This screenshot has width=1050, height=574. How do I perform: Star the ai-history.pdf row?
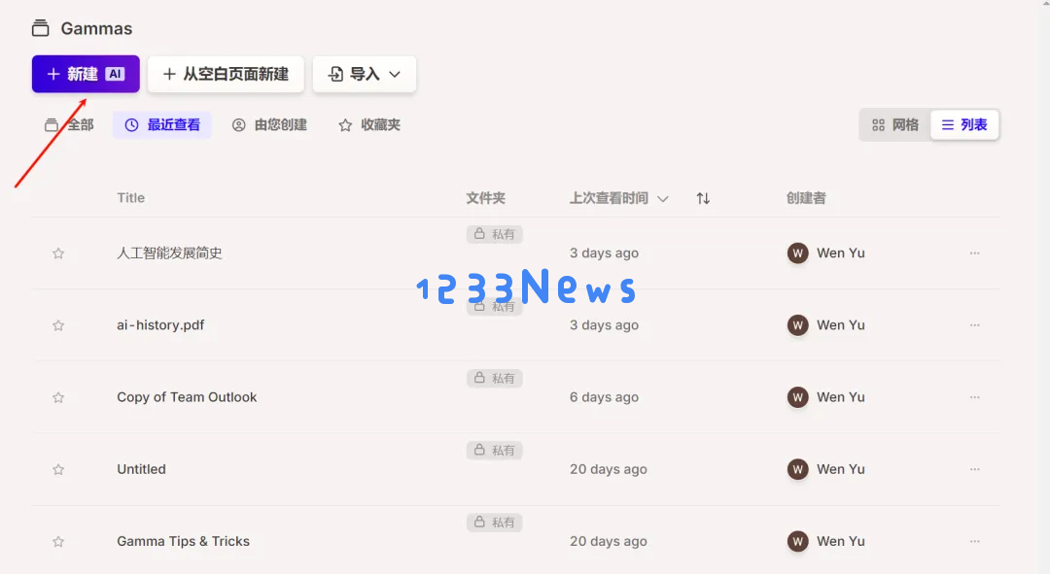click(58, 325)
